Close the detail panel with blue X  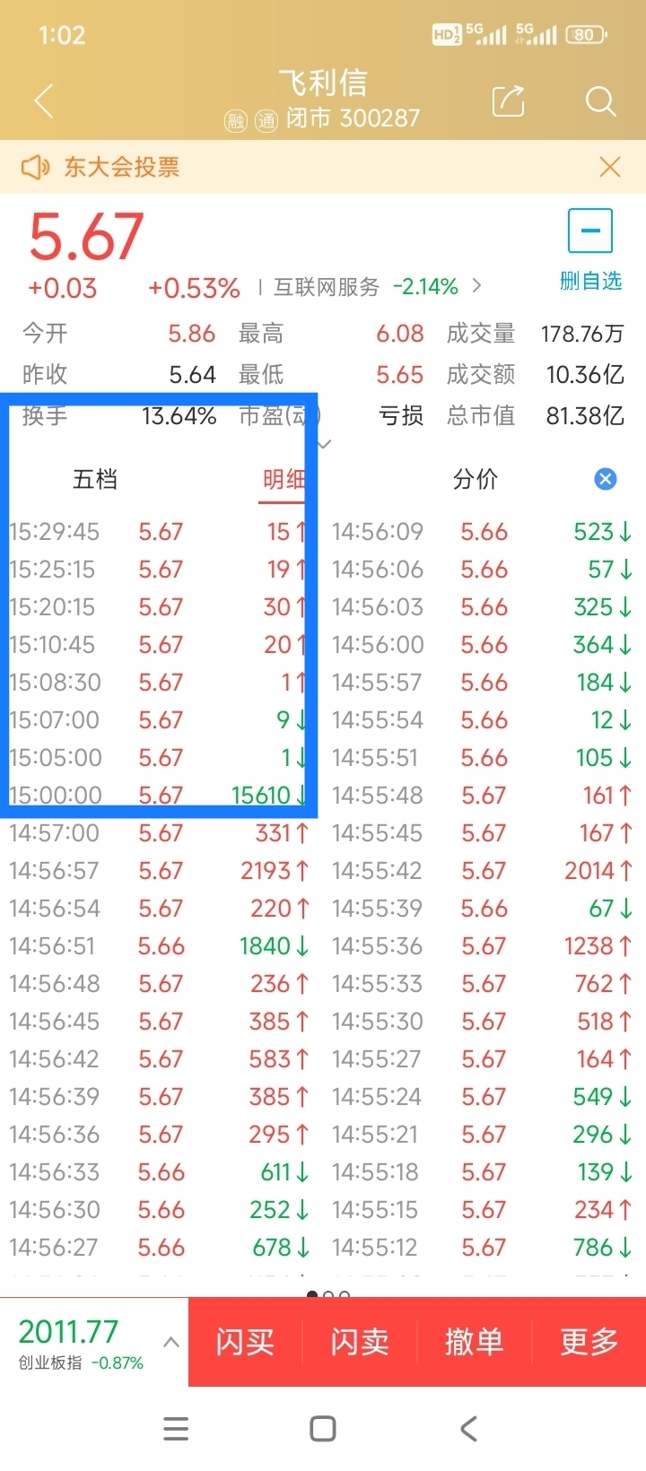pos(606,479)
